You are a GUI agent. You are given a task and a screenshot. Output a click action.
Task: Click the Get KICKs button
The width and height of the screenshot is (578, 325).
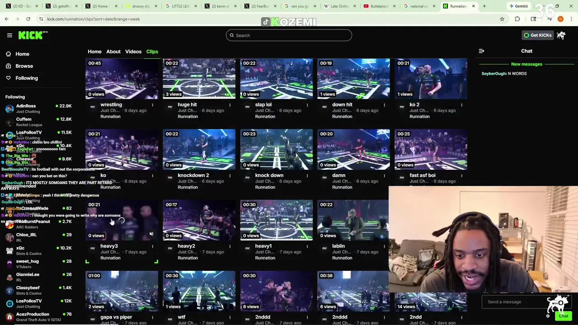537,35
